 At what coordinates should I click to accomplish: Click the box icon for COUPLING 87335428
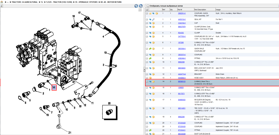[153, 123]
